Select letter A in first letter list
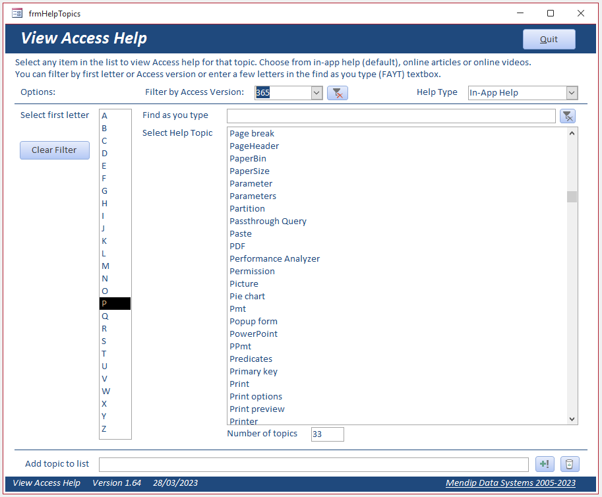The width and height of the screenshot is (602, 497). tap(115, 116)
